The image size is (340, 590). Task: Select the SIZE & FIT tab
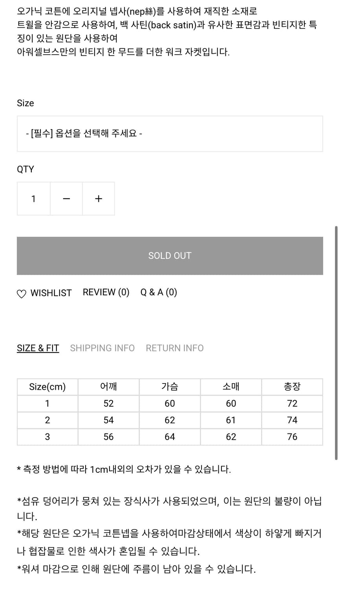(37, 348)
